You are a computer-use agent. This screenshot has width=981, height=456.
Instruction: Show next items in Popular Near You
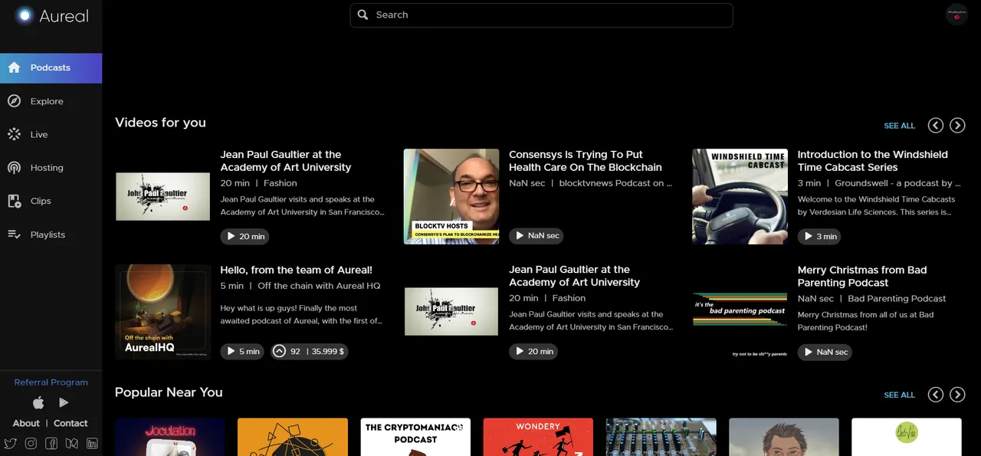coord(957,395)
